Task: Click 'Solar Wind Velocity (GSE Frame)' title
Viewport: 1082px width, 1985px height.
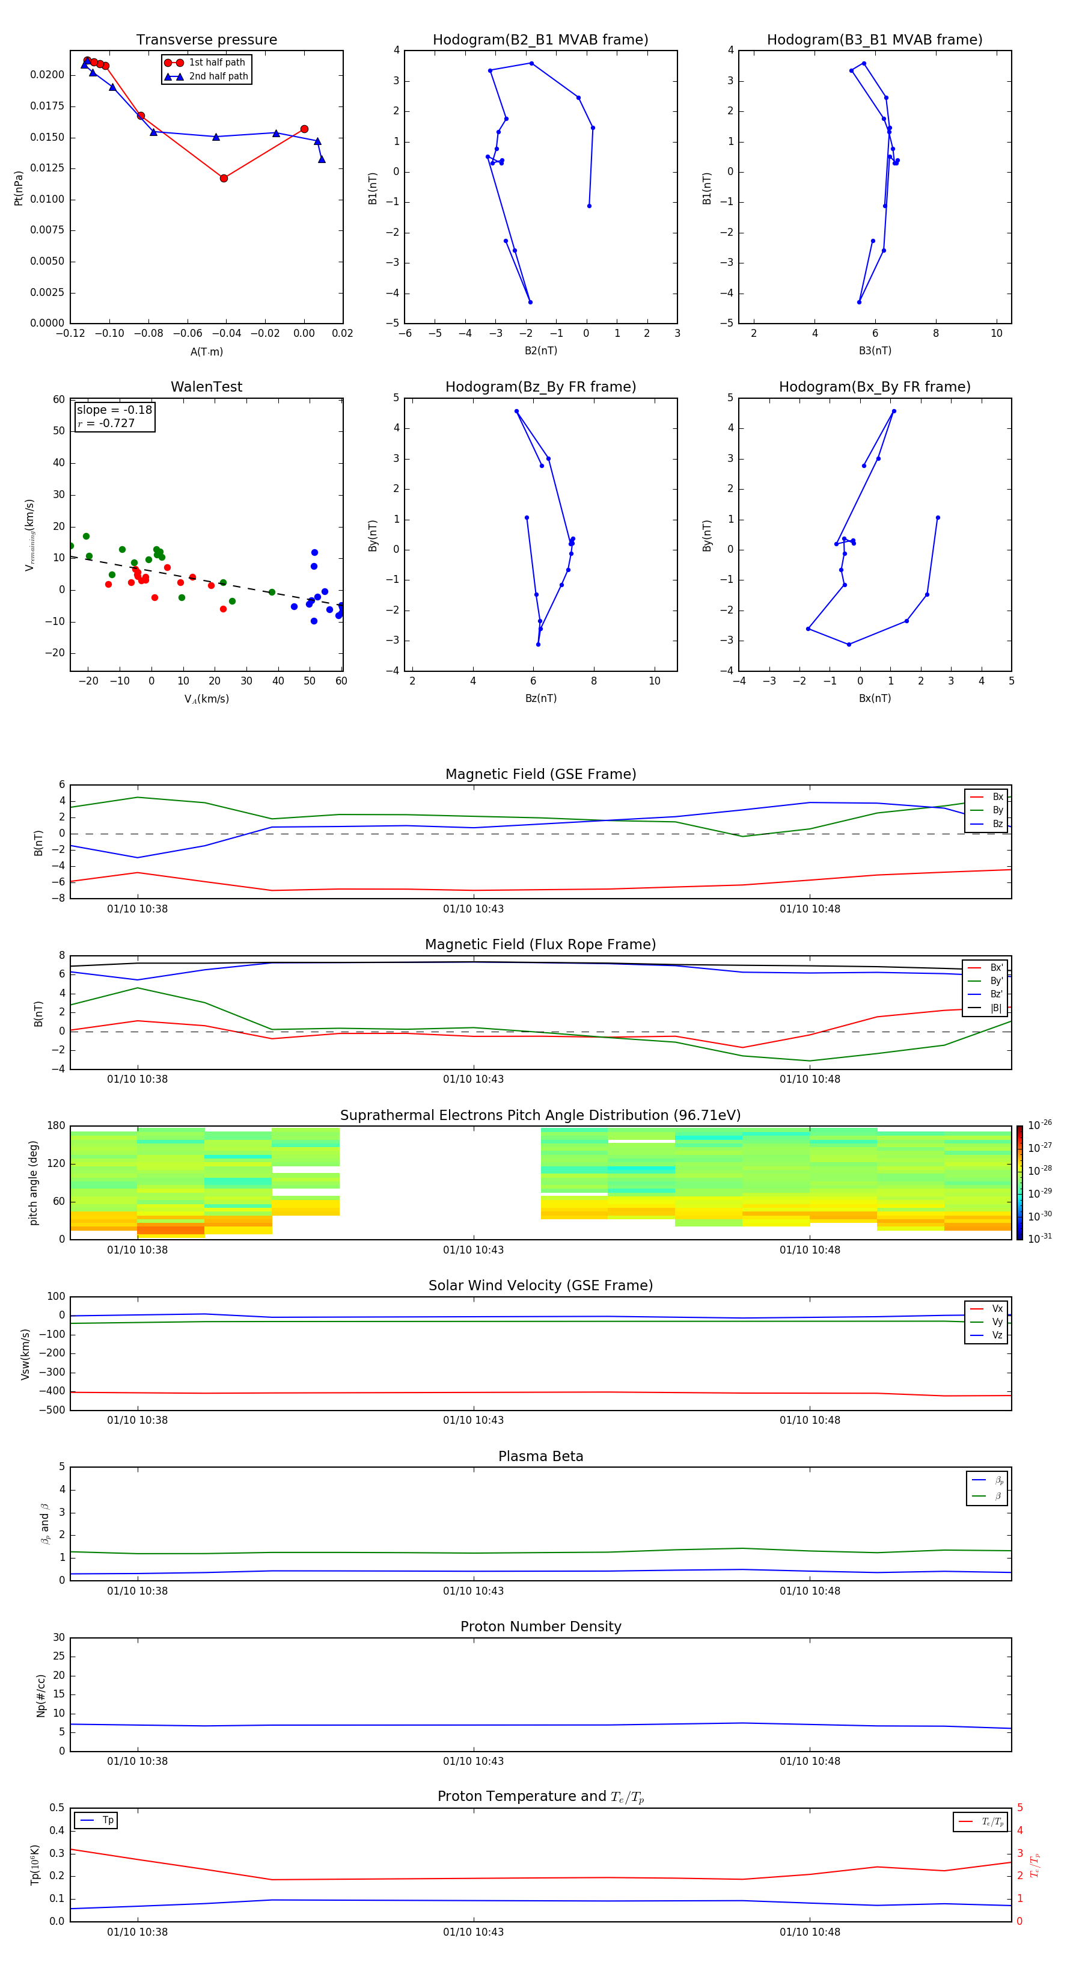Action: coord(540,1285)
